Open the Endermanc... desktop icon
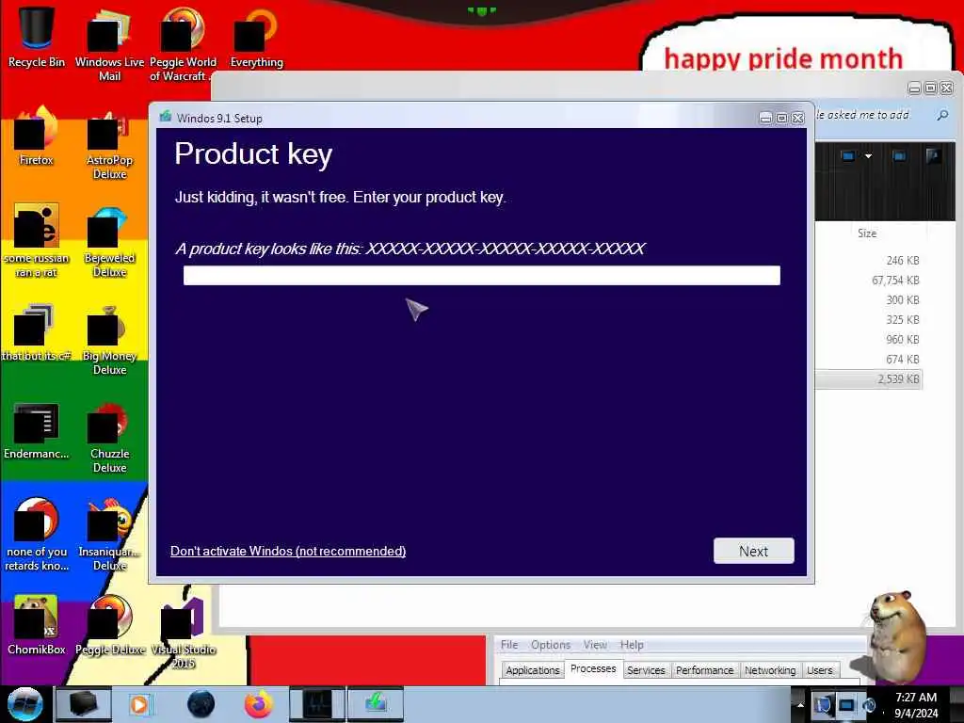The height and width of the screenshot is (723, 964). [37, 430]
